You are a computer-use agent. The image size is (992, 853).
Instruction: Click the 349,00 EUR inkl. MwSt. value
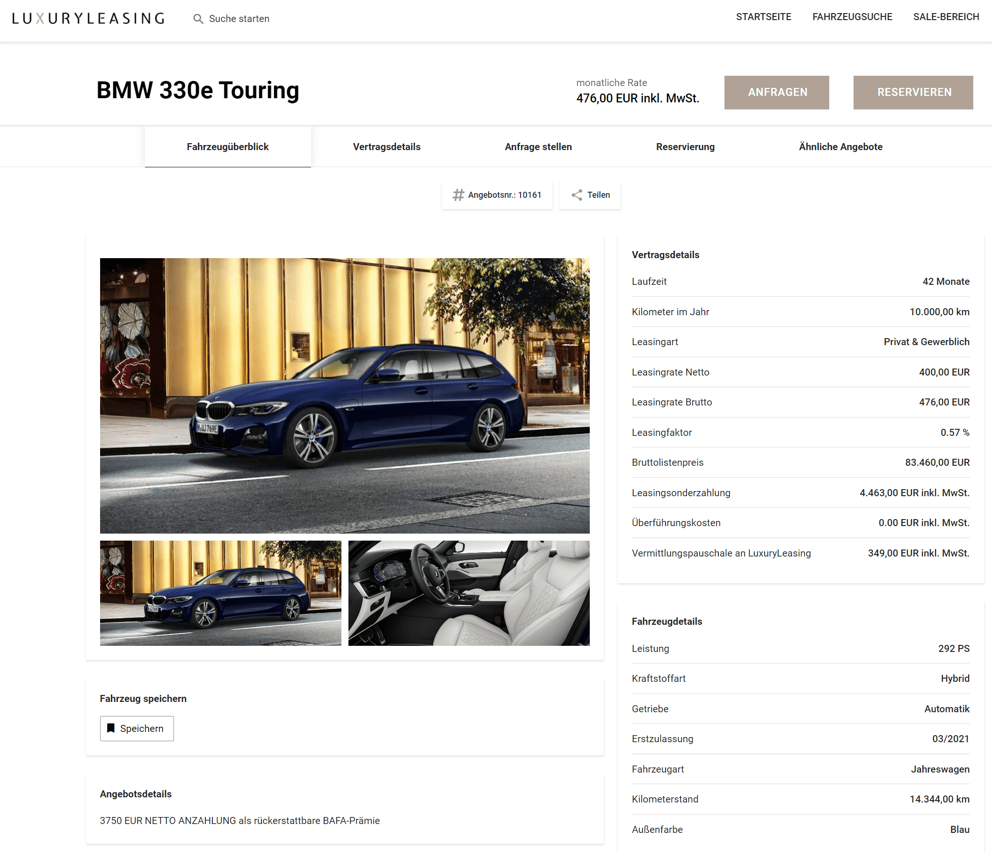coord(918,553)
